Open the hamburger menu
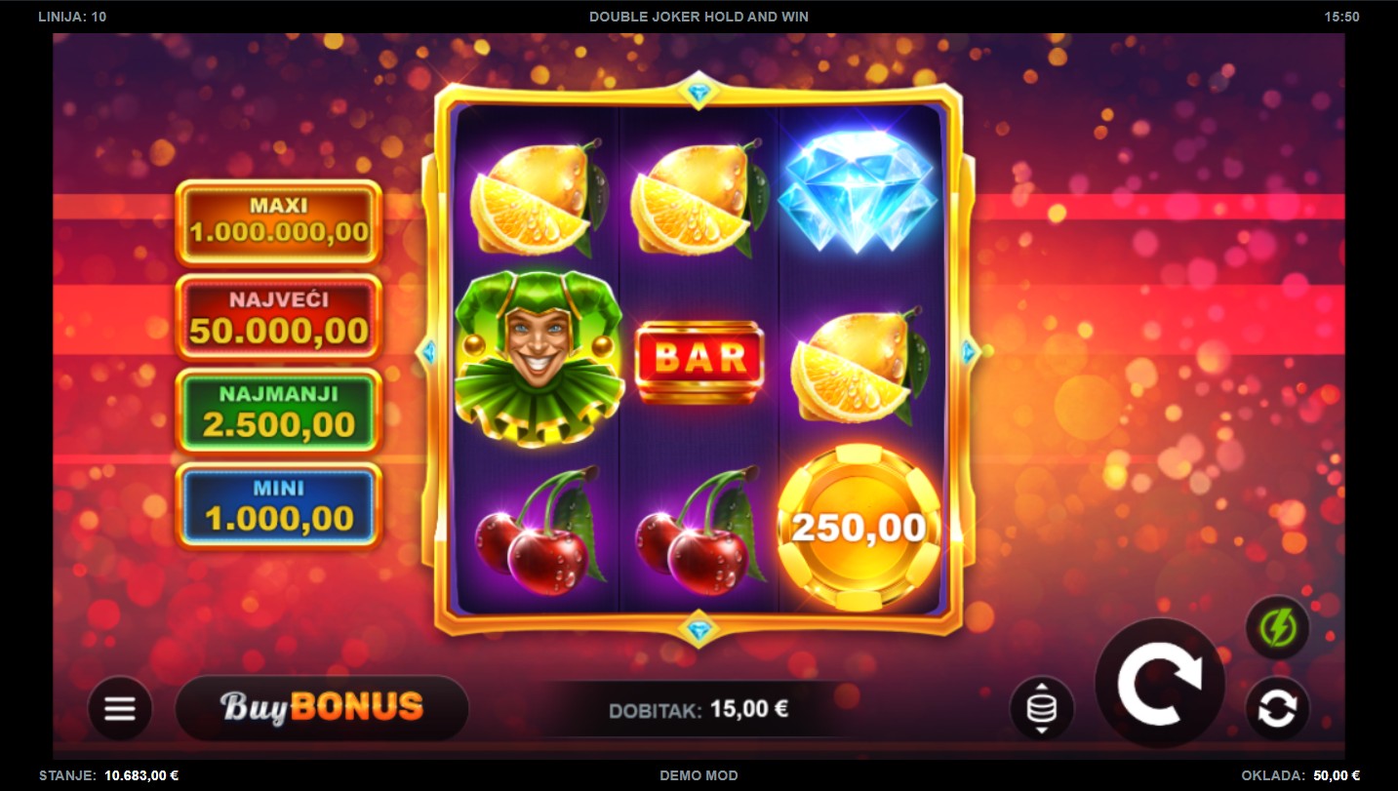The height and width of the screenshot is (791, 1398). pos(120,708)
